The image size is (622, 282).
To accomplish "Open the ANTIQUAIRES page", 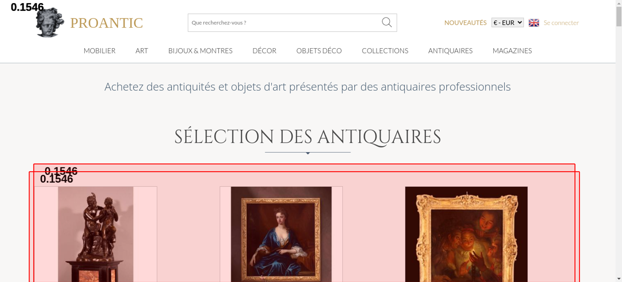I will click(450, 51).
